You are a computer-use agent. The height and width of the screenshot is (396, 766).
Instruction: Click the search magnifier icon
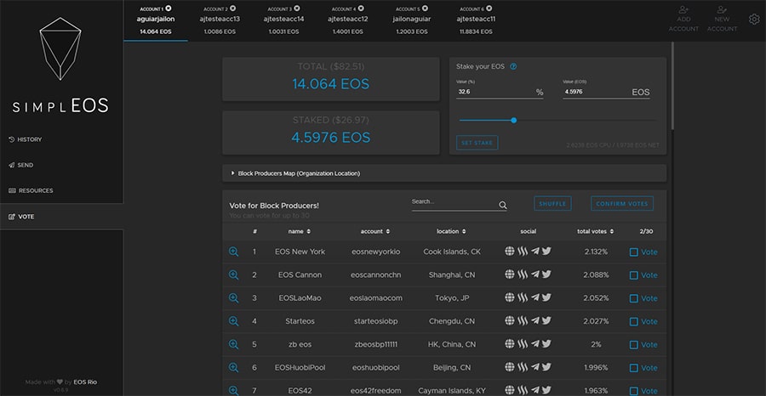pos(503,205)
